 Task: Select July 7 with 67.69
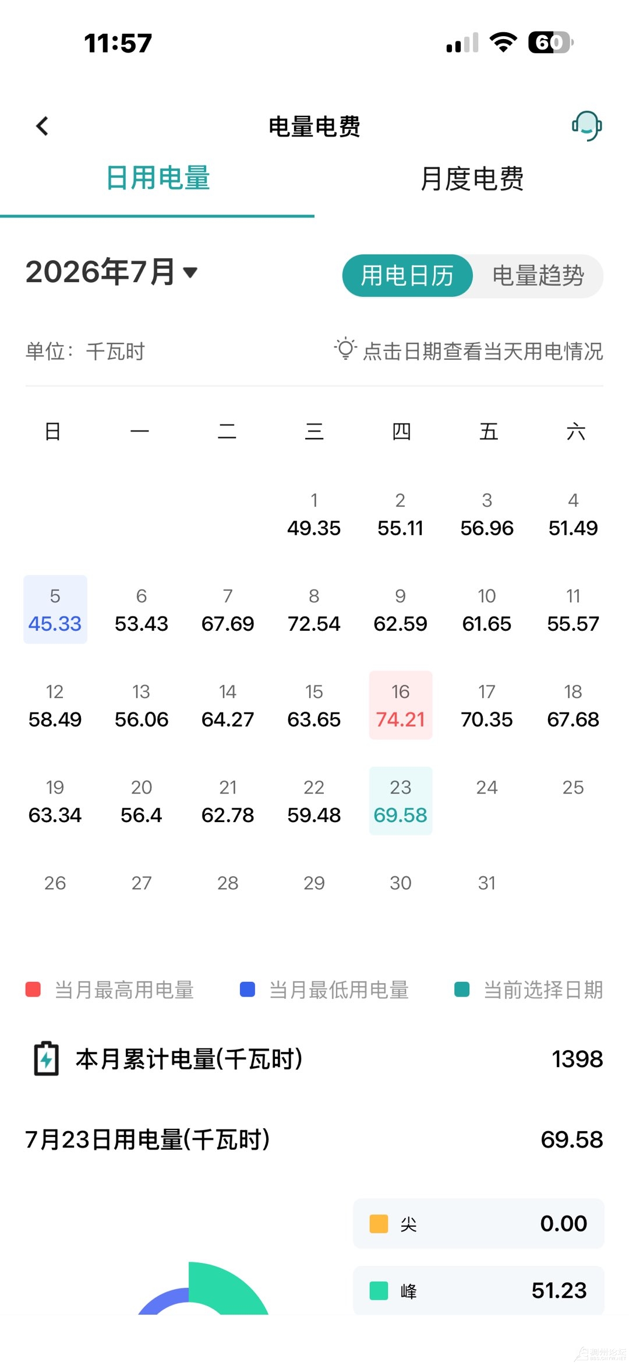tap(228, 610)
